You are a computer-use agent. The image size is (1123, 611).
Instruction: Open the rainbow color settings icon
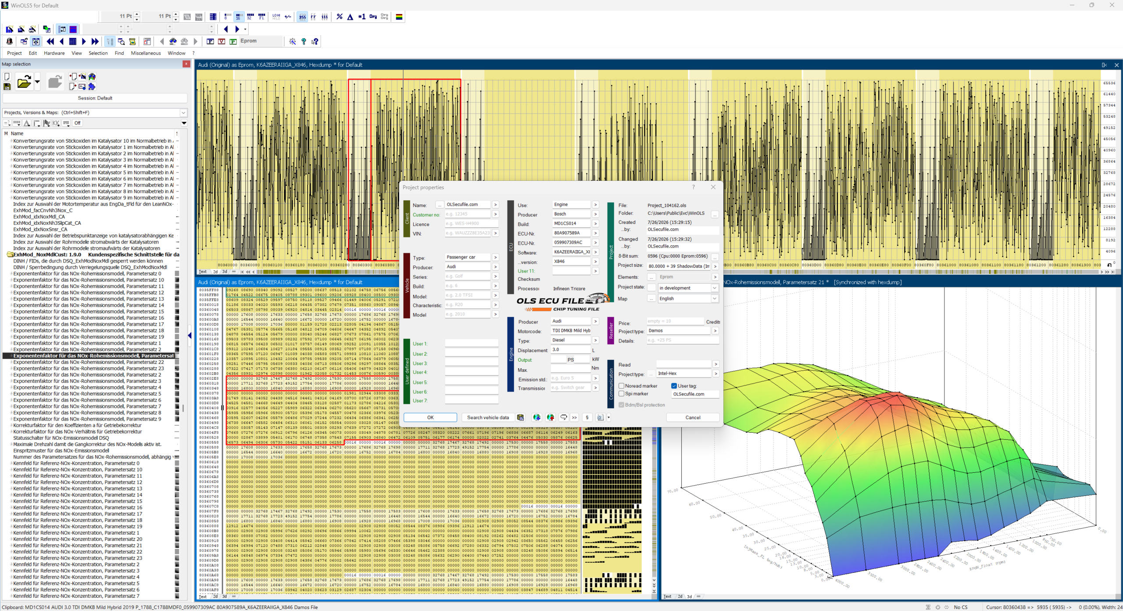pyautogui.click(x=399, y=17)
